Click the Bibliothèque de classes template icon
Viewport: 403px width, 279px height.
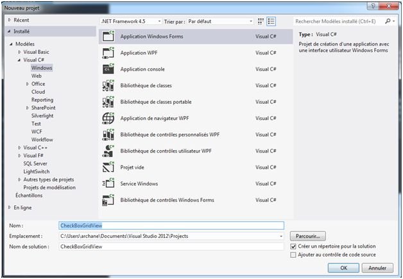108,85
